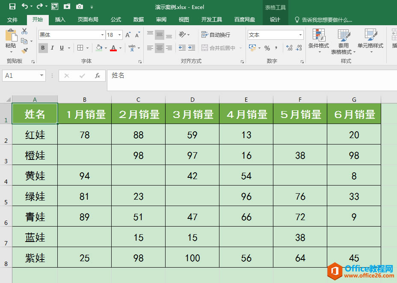Viewport: 397px width, 283px height.
Task: Toggle Underline formatting
Action: point(62,48)
